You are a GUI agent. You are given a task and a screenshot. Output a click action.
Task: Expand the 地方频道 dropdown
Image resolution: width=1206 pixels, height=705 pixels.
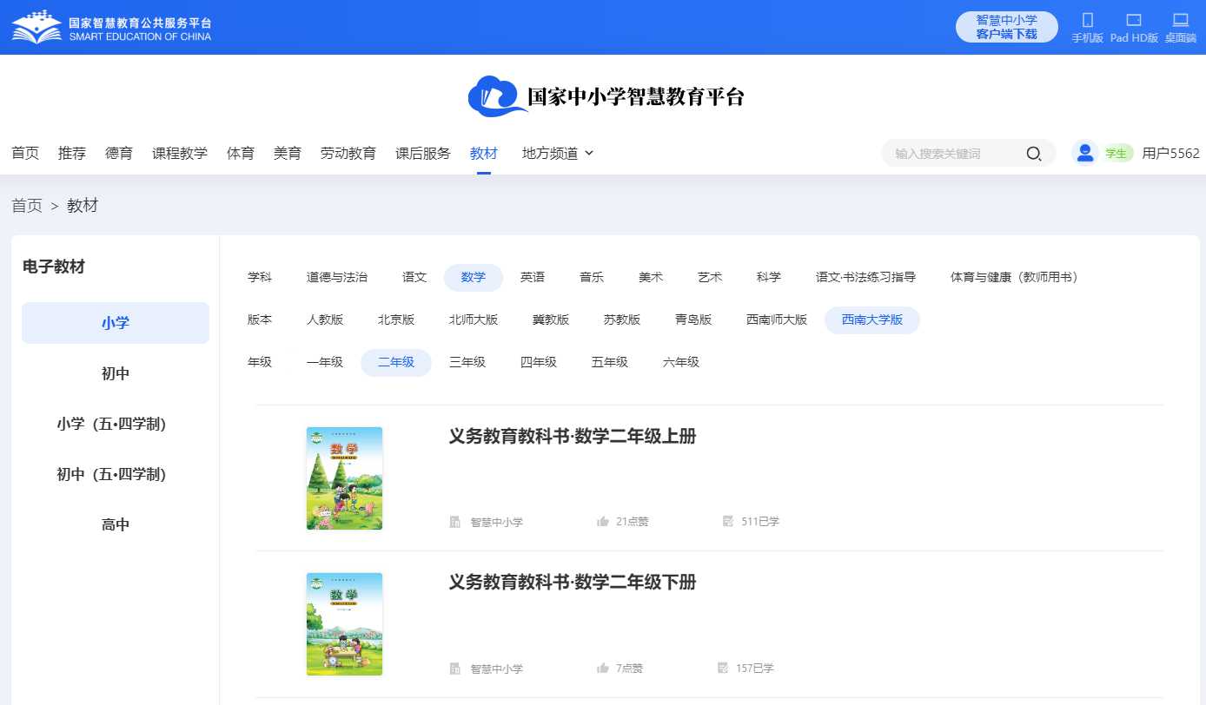(558, 154)
